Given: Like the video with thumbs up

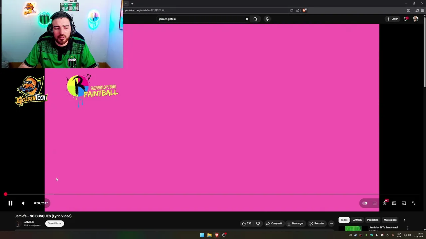Looking at the screenshot, I should click(x=247, y=223).
